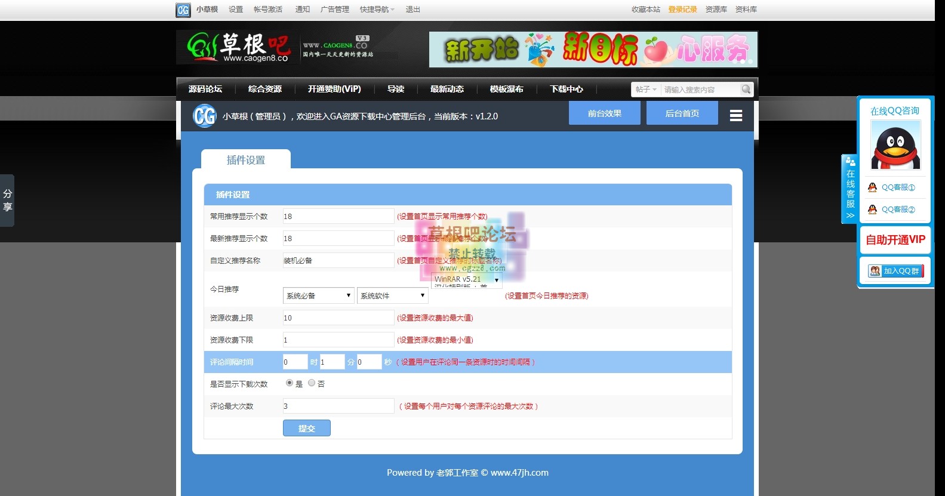The height and width of the screenshot is (496, 945).
Task: Click the 收藏本站 link
Action: coord(646,10)
